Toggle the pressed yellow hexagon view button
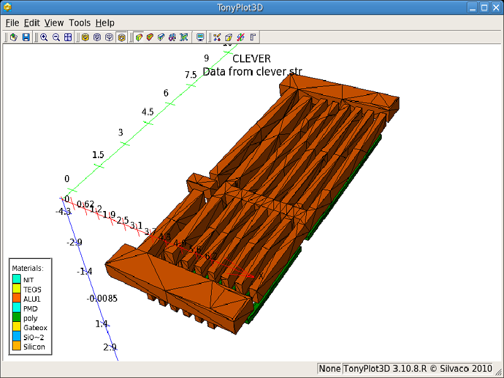 coord(122,37)
